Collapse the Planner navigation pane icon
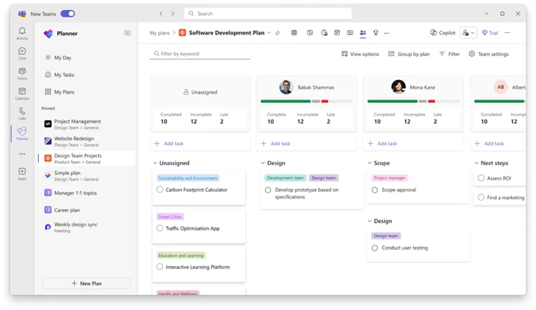 coord(128,33)
